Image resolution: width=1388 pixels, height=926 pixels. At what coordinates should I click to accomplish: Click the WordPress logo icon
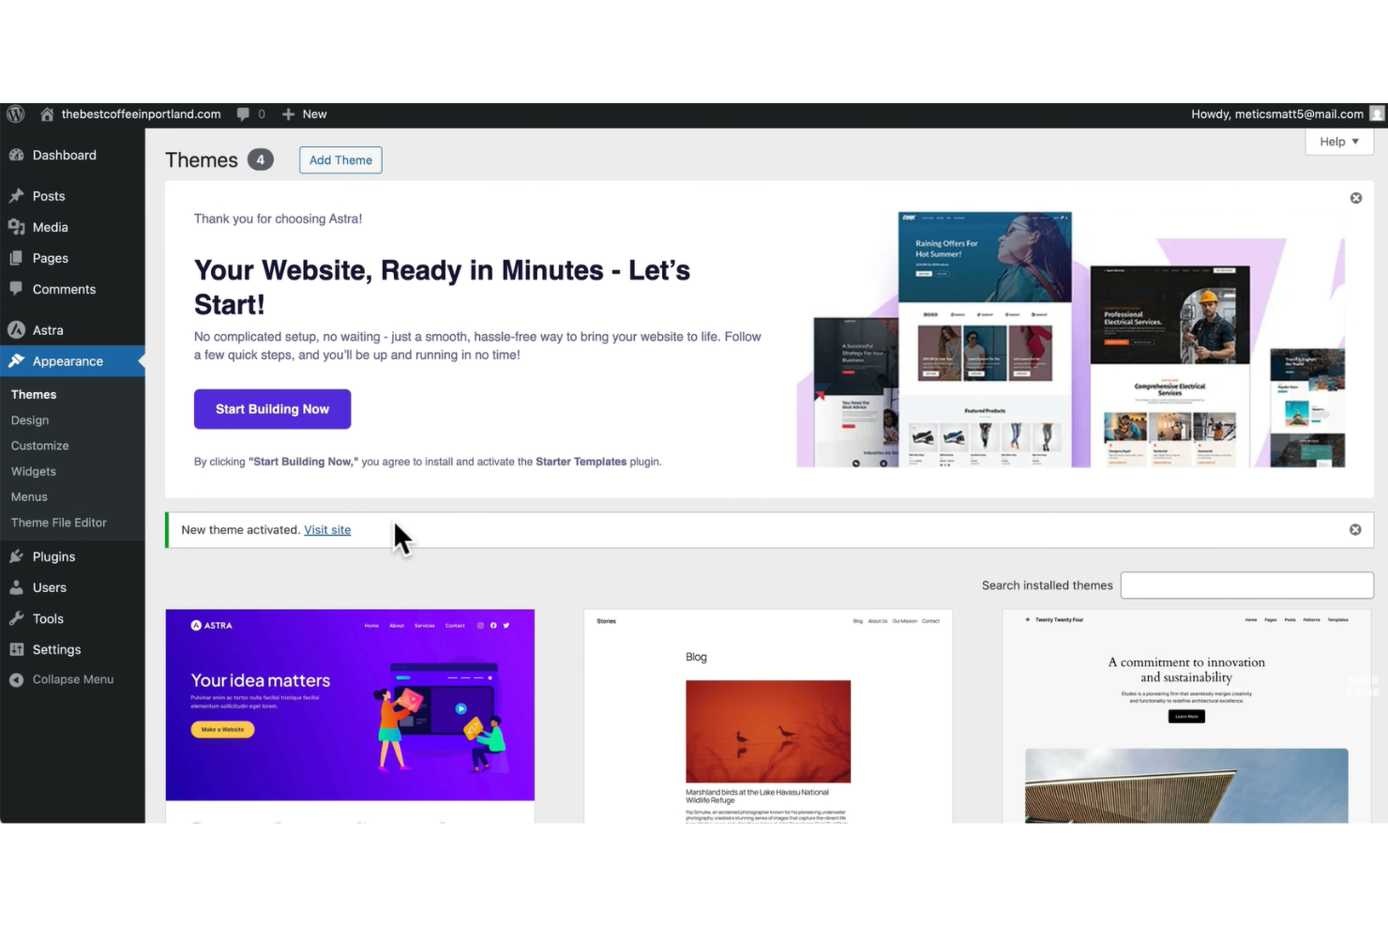pos(16,114)
